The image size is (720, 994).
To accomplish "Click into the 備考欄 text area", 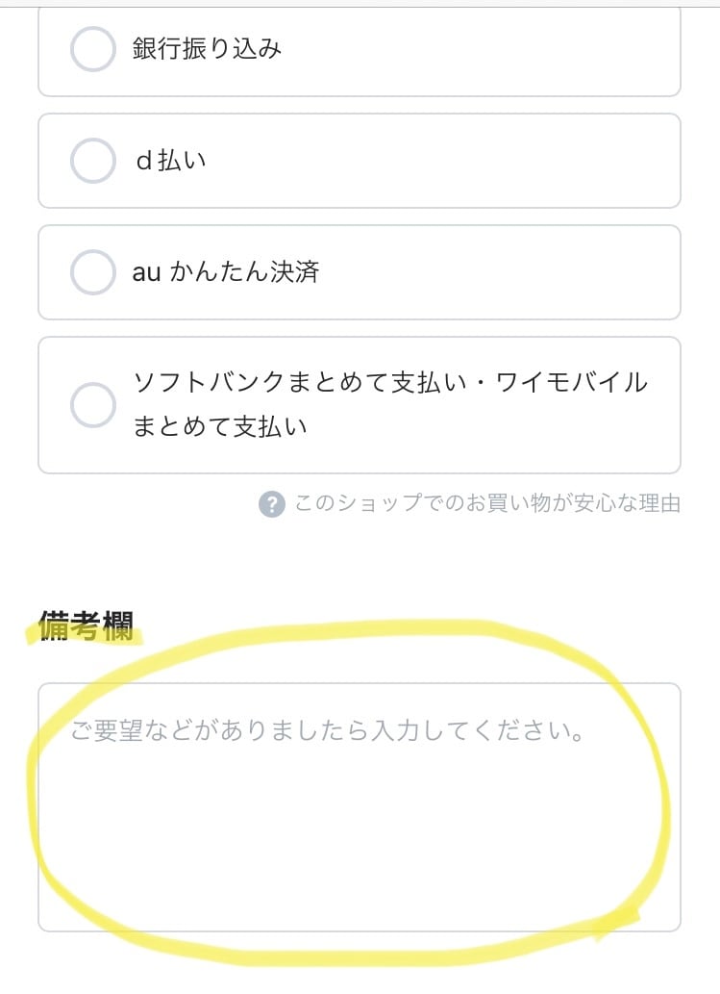I will 360,806.
